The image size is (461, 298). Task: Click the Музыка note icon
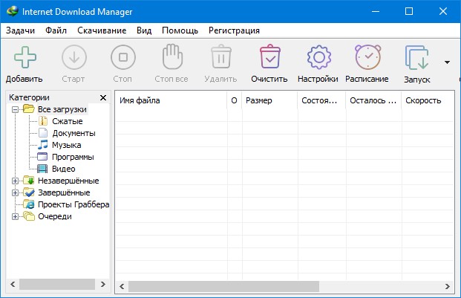[x=43, y=145]
